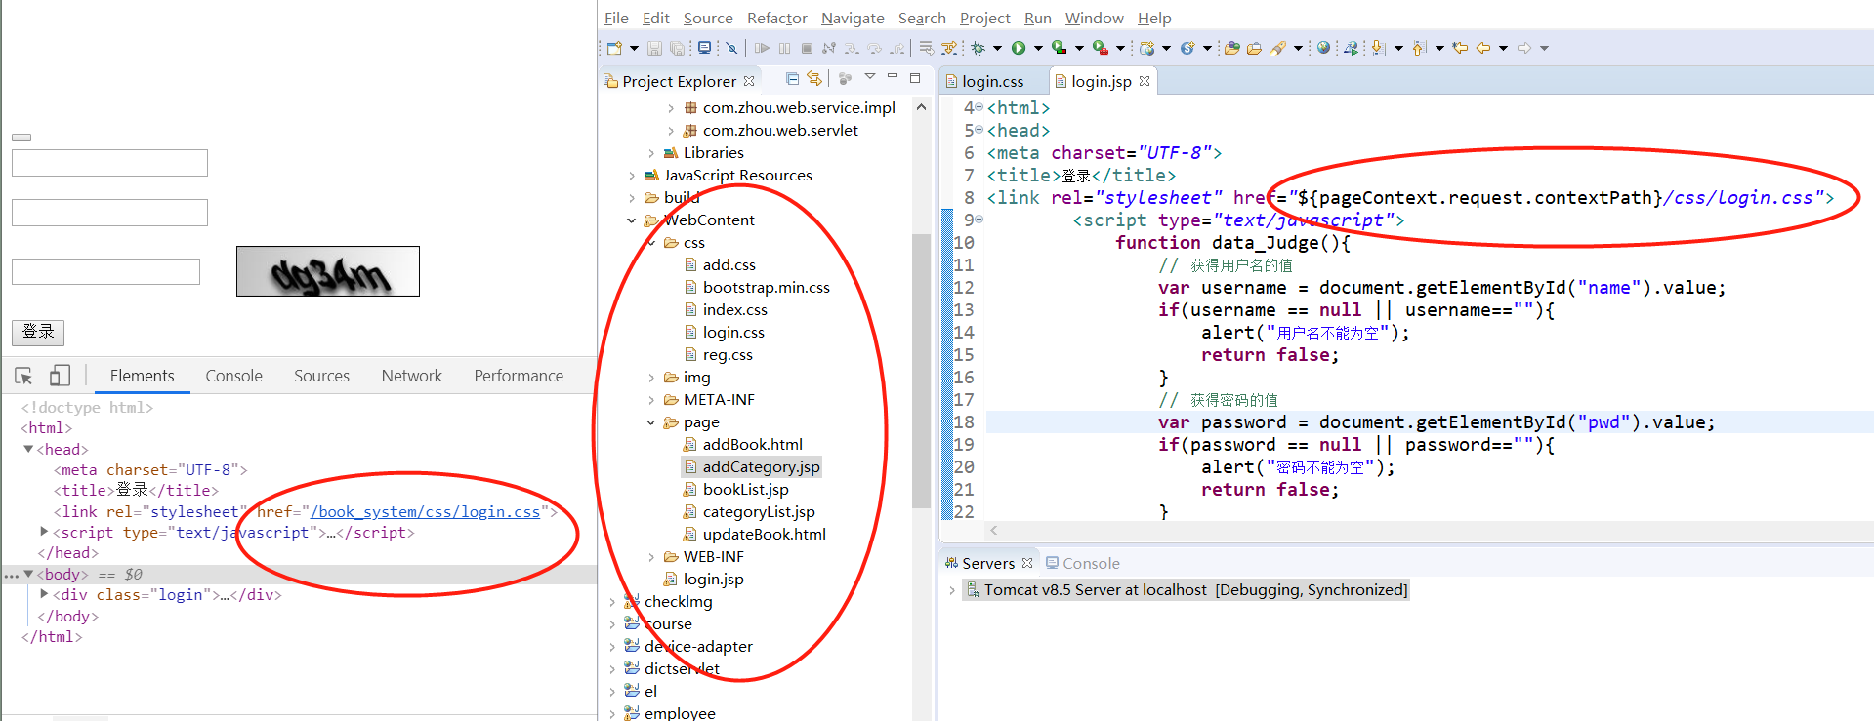Select addCategory.jsp in Project Explorer
The width and height of the screenshot is (1874, 721).
[x=751, y=467]
